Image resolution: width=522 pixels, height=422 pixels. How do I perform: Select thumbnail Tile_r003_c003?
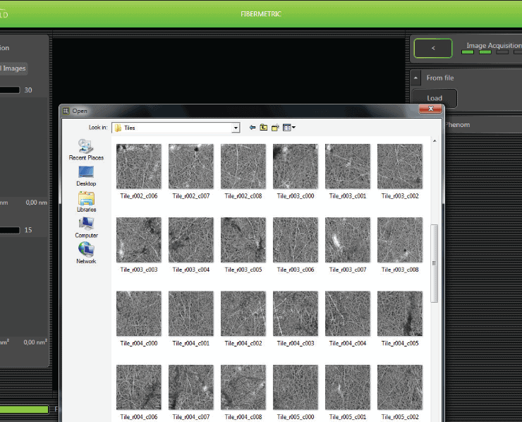pyautogui.click(x=139, y=240)
